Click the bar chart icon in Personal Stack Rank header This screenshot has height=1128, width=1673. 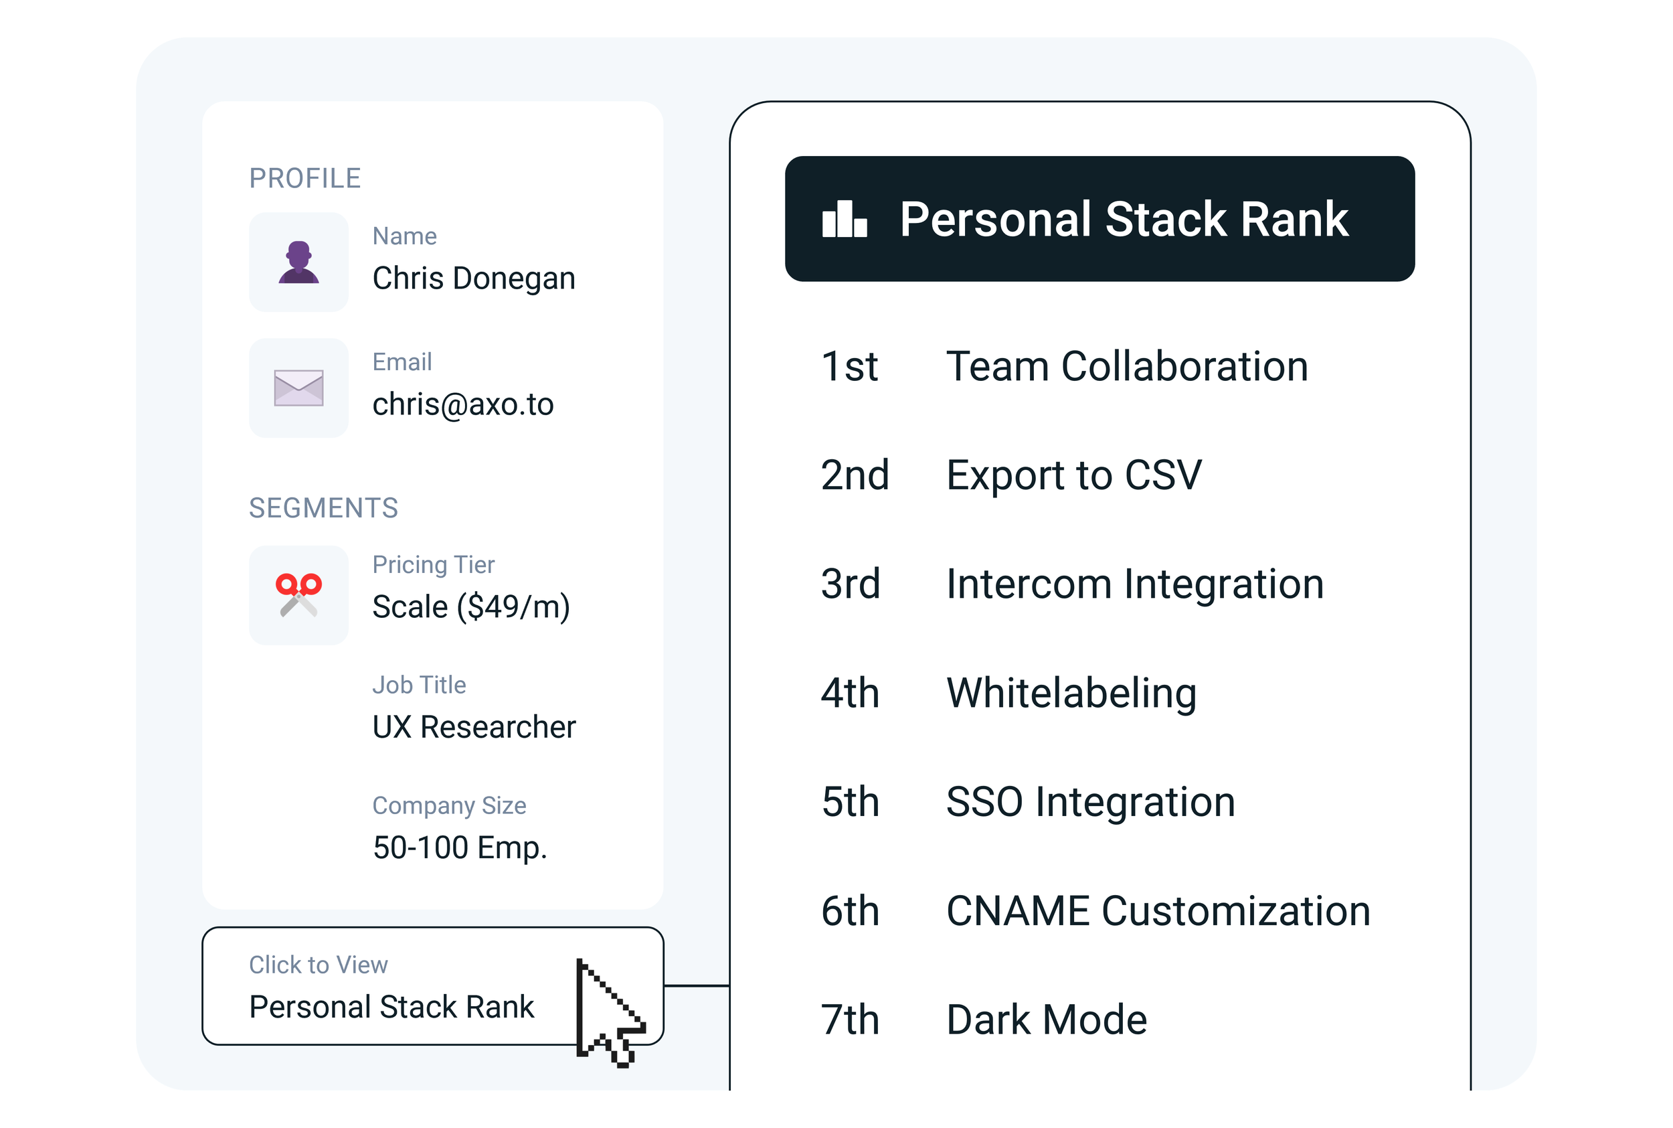(845, 220)
